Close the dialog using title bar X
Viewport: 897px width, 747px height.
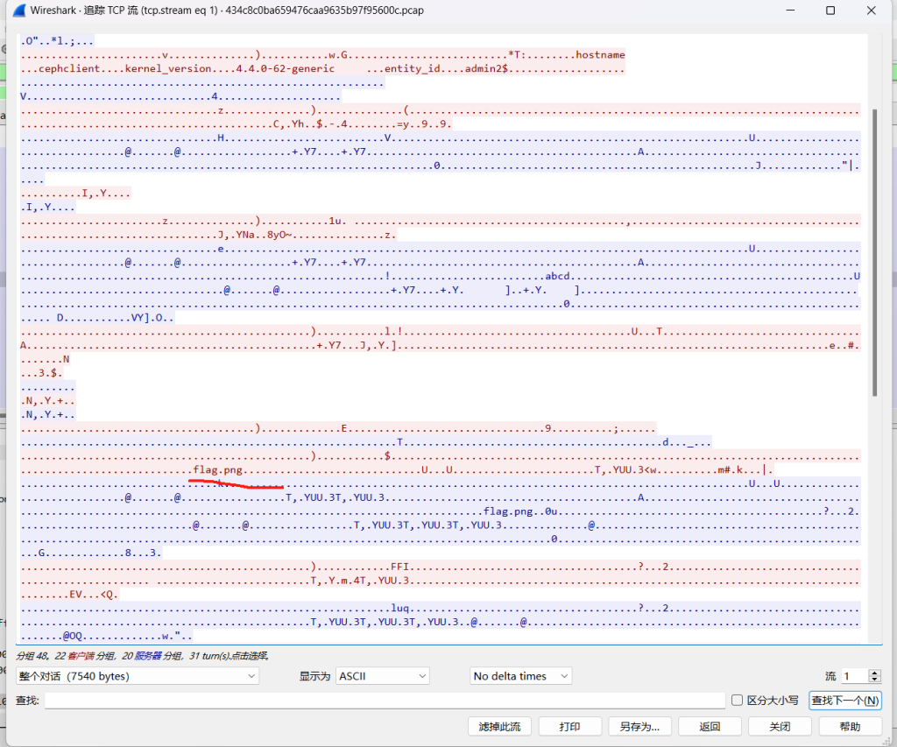(x=872, y=11)
